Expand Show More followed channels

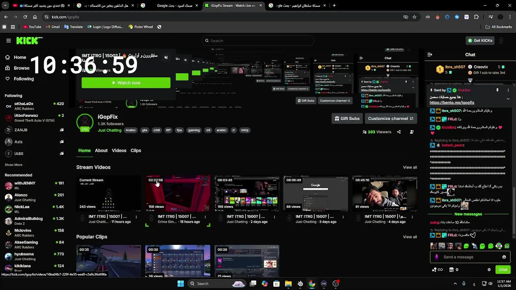[x=13, y=165]
